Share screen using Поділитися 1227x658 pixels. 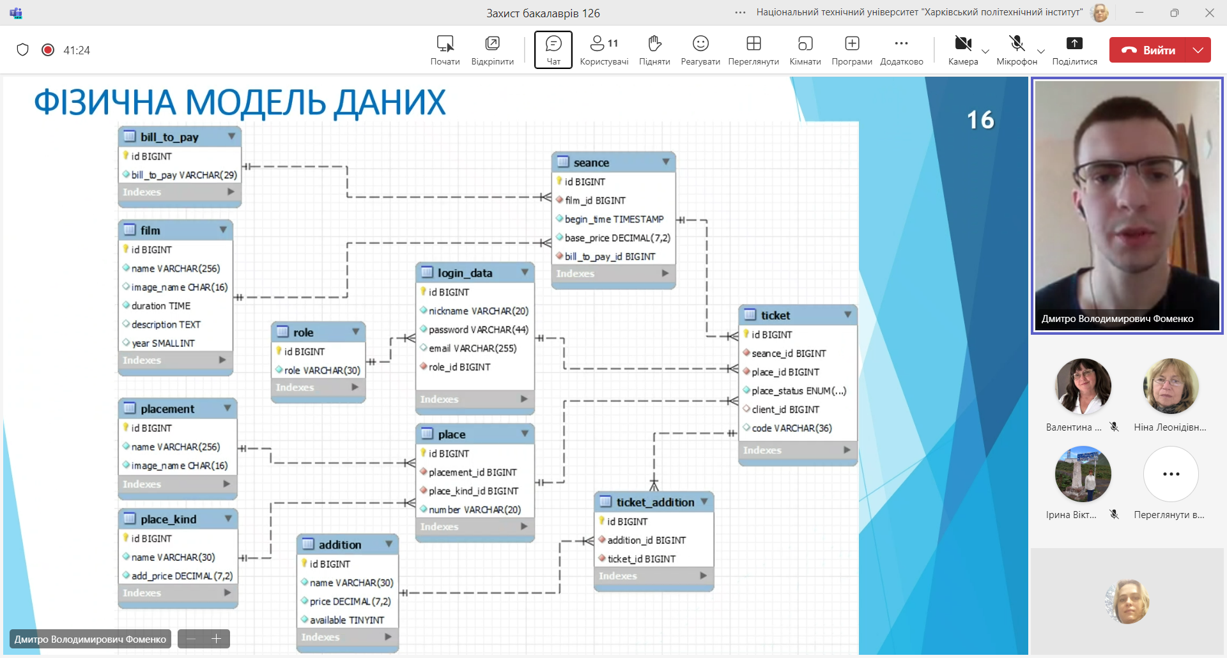[x=1074, y=50]
